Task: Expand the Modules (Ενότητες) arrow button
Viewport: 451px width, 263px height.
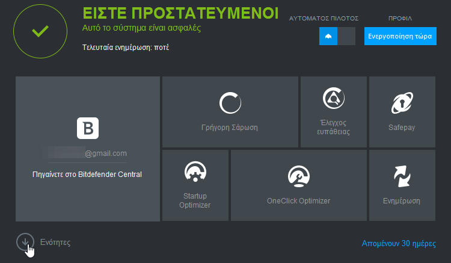Action: [x=25, y=242]
